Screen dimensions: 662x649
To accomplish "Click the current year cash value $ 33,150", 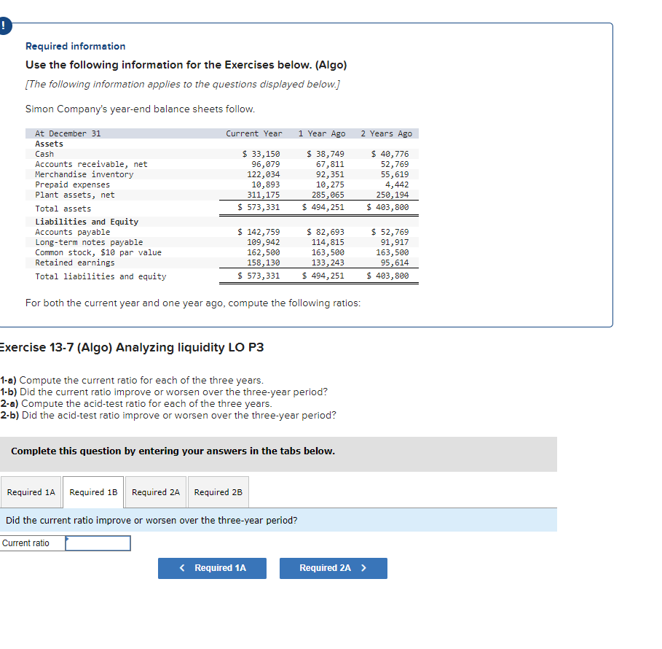I will 261,154.
